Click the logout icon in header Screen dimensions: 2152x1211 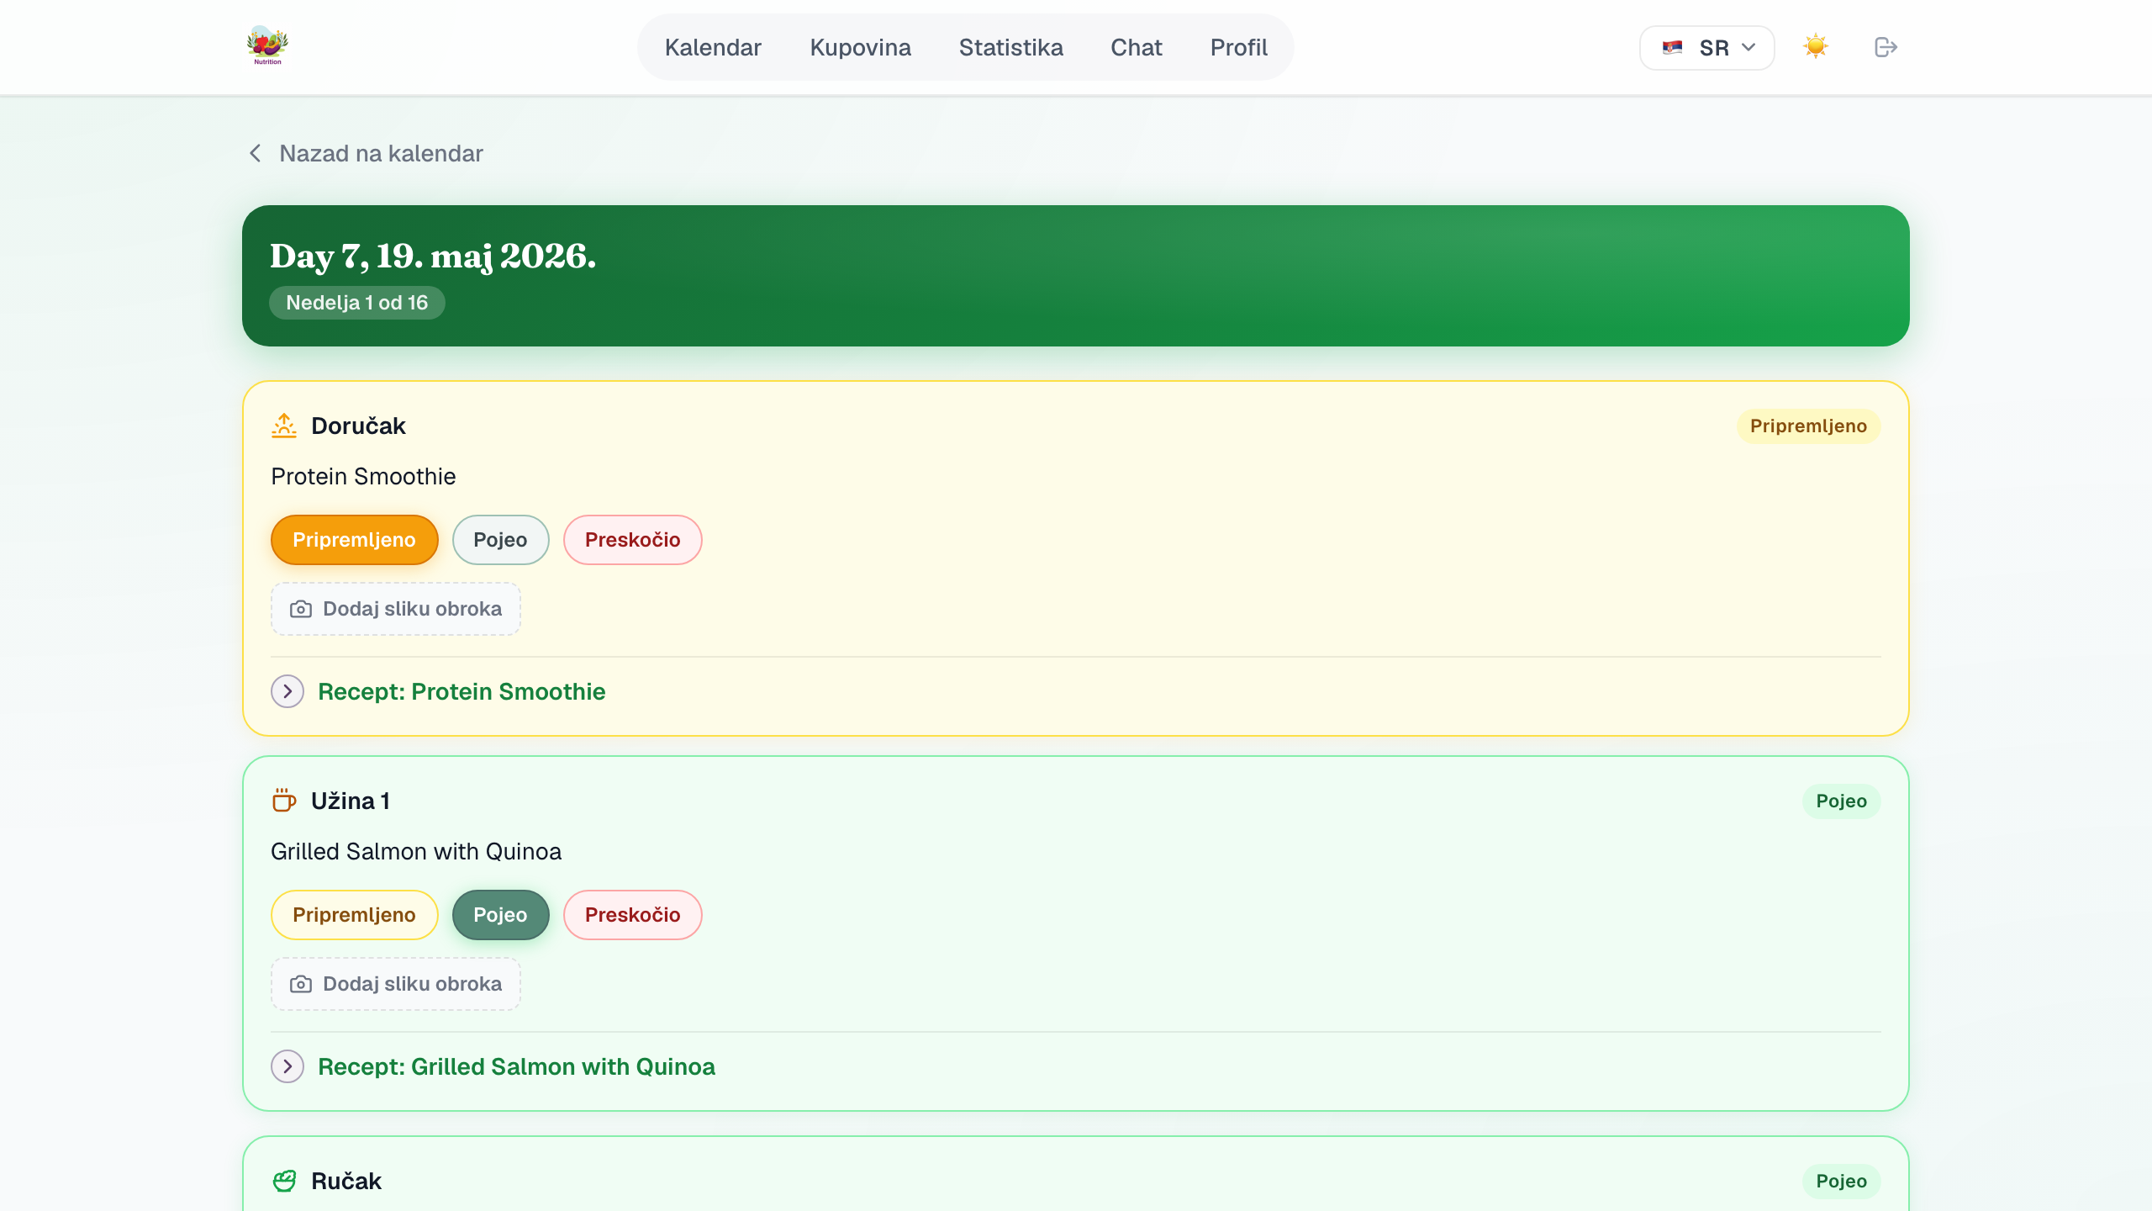1886,47
